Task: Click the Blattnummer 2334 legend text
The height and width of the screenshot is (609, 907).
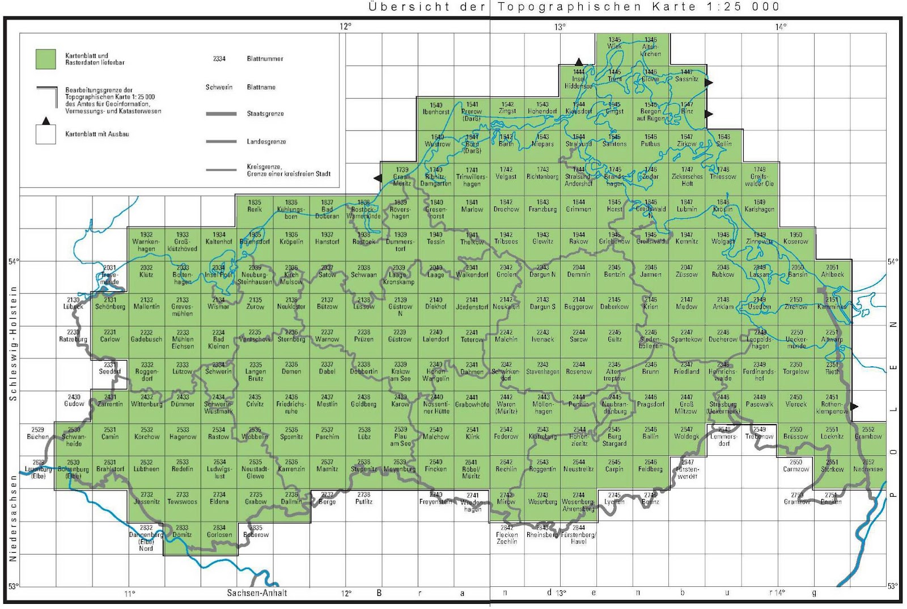Action: [x=218, y=58]
